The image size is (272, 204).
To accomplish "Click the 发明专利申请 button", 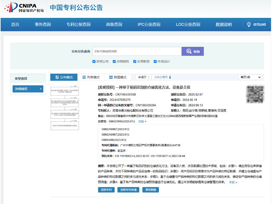I will pos(128,190).
